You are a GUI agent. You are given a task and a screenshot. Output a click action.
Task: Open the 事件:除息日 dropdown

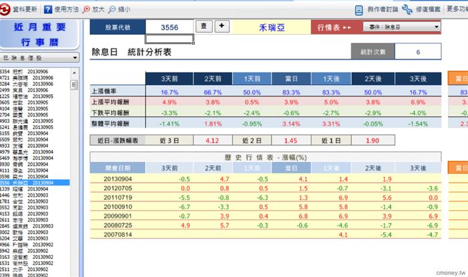point(402,27)
